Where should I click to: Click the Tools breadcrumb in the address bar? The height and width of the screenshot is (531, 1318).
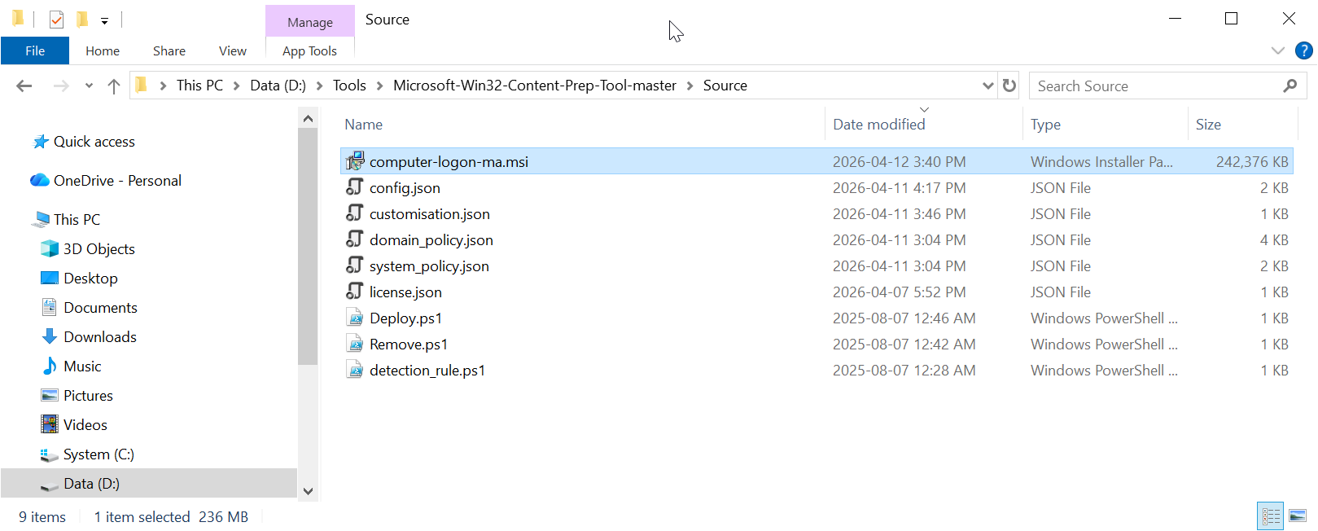(349, 86)
